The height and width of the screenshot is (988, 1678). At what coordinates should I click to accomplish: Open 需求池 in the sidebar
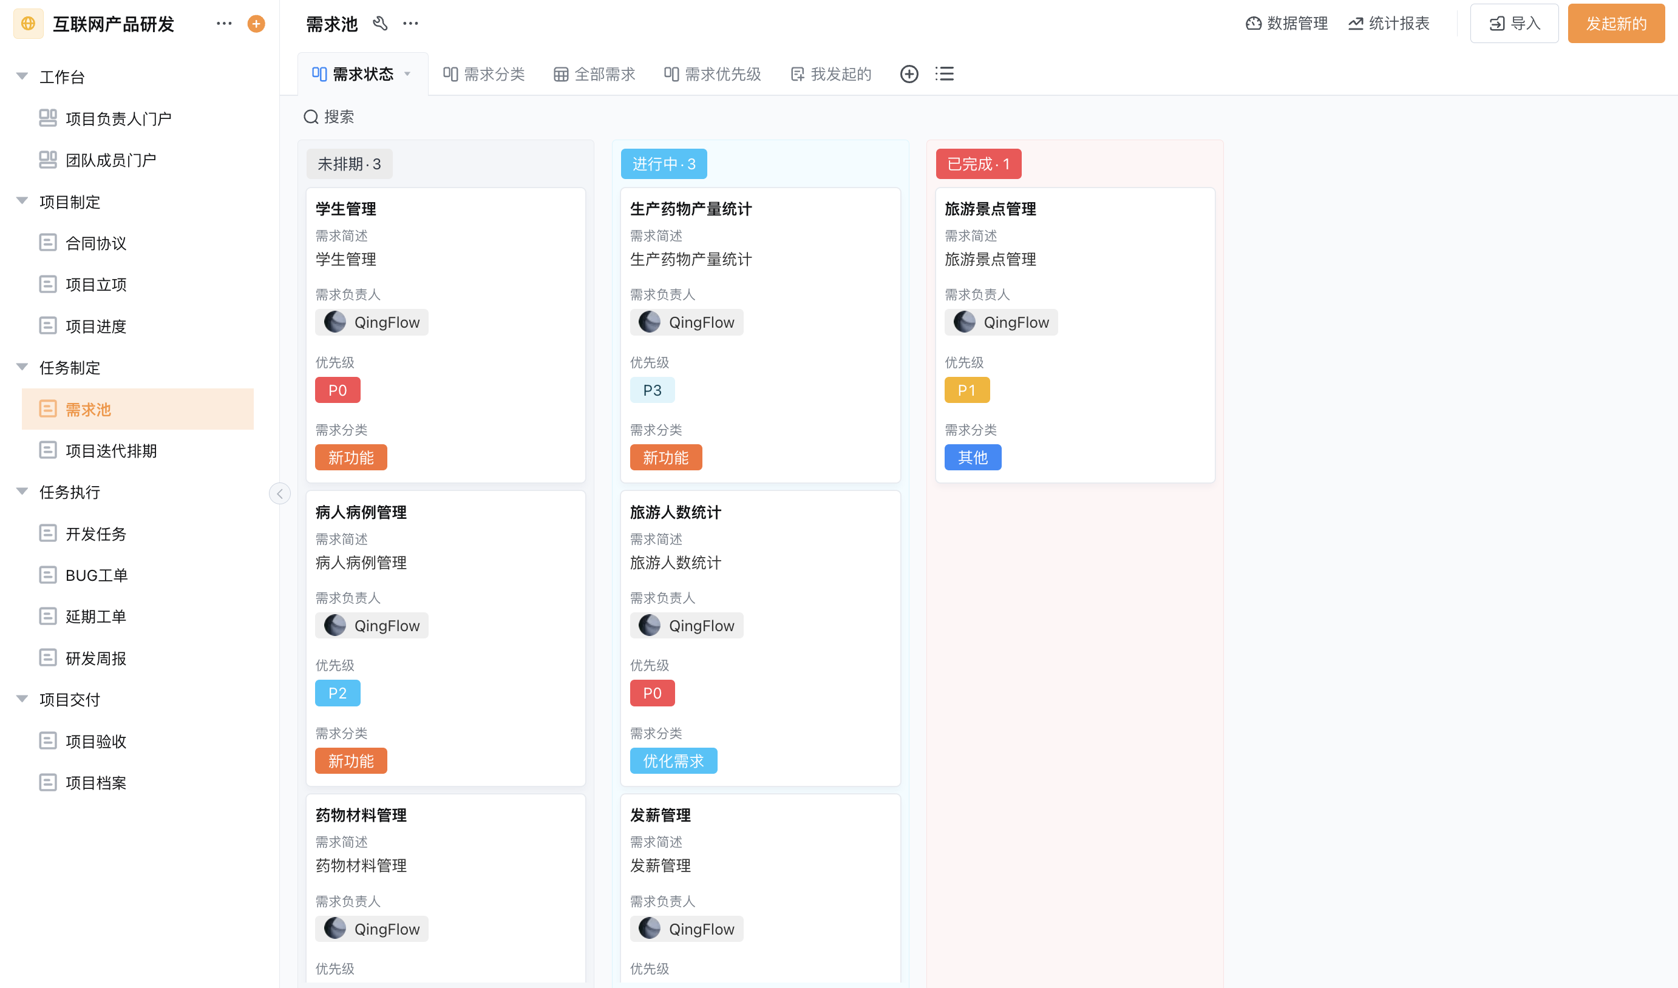click(x=138, y=410)
